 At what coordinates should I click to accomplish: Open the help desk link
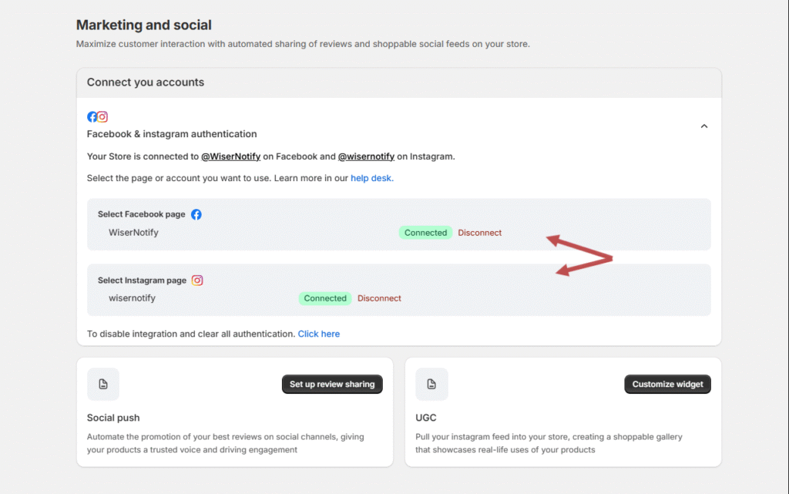point(371,178)
